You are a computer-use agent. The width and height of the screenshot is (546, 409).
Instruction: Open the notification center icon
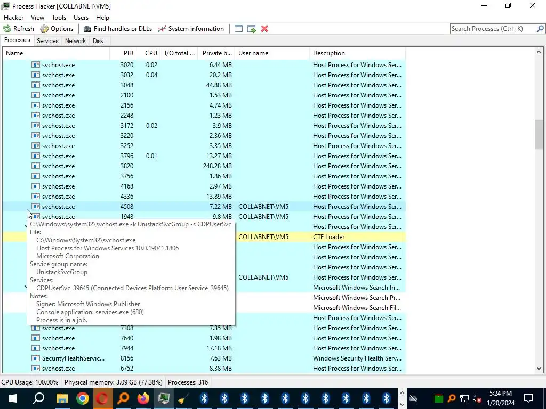pyautogui.click(x=528, y=398)
